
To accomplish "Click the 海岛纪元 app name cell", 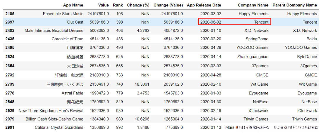I will pyautogui.click(x=76, y=102).
